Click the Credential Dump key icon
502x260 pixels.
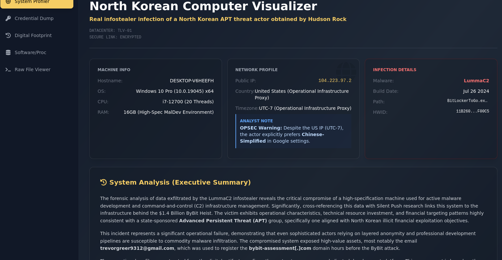click(x=8, y=18)
